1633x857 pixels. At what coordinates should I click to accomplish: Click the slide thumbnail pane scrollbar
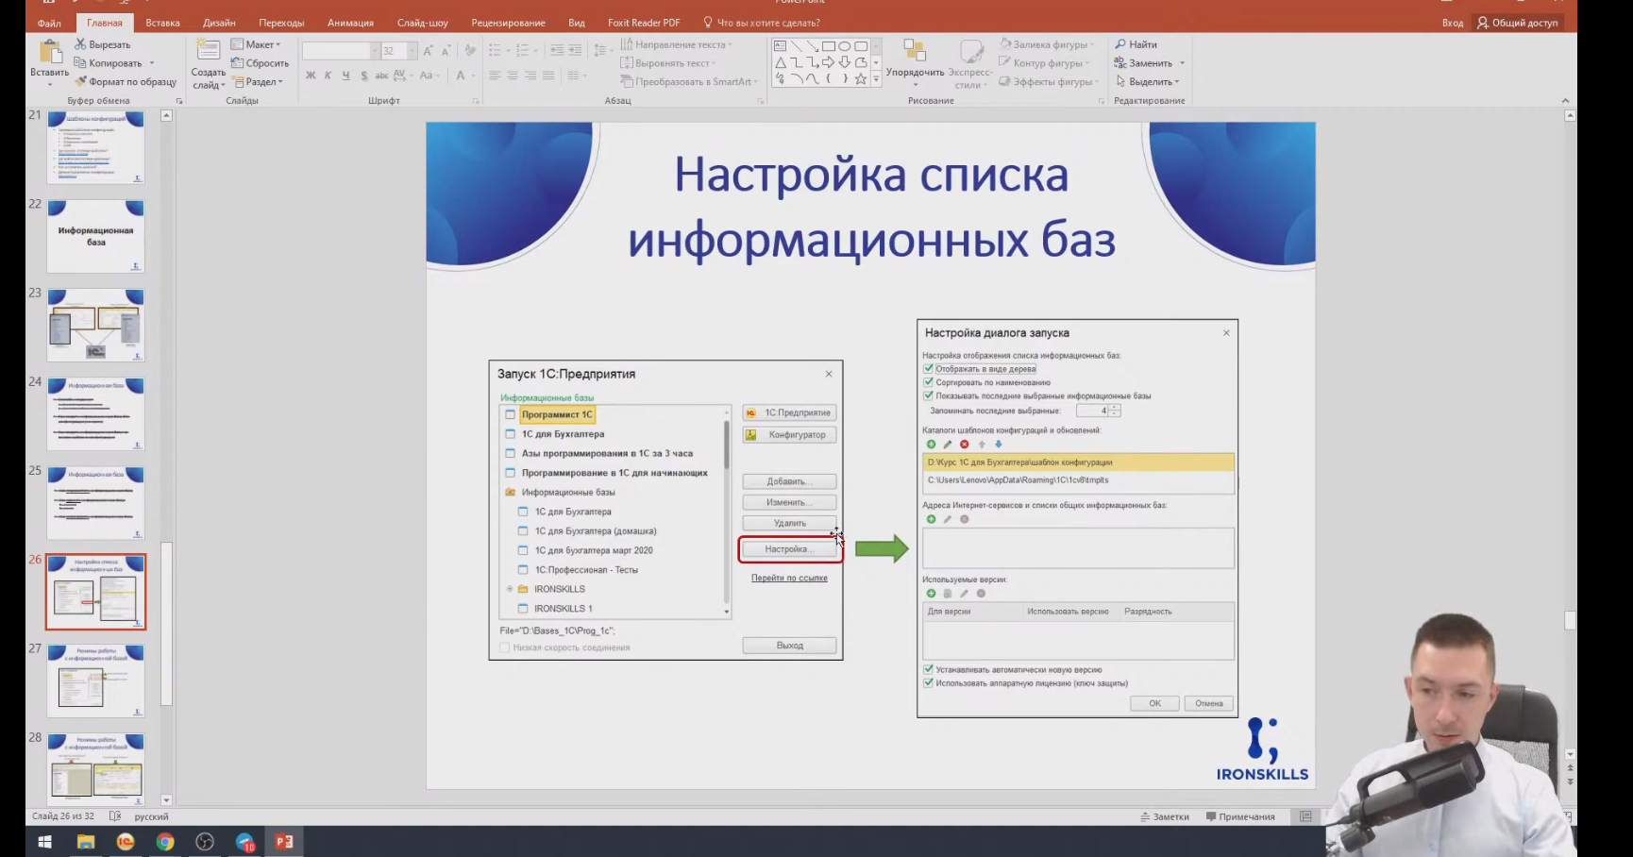pyautogui.click(x=166, y=624)
